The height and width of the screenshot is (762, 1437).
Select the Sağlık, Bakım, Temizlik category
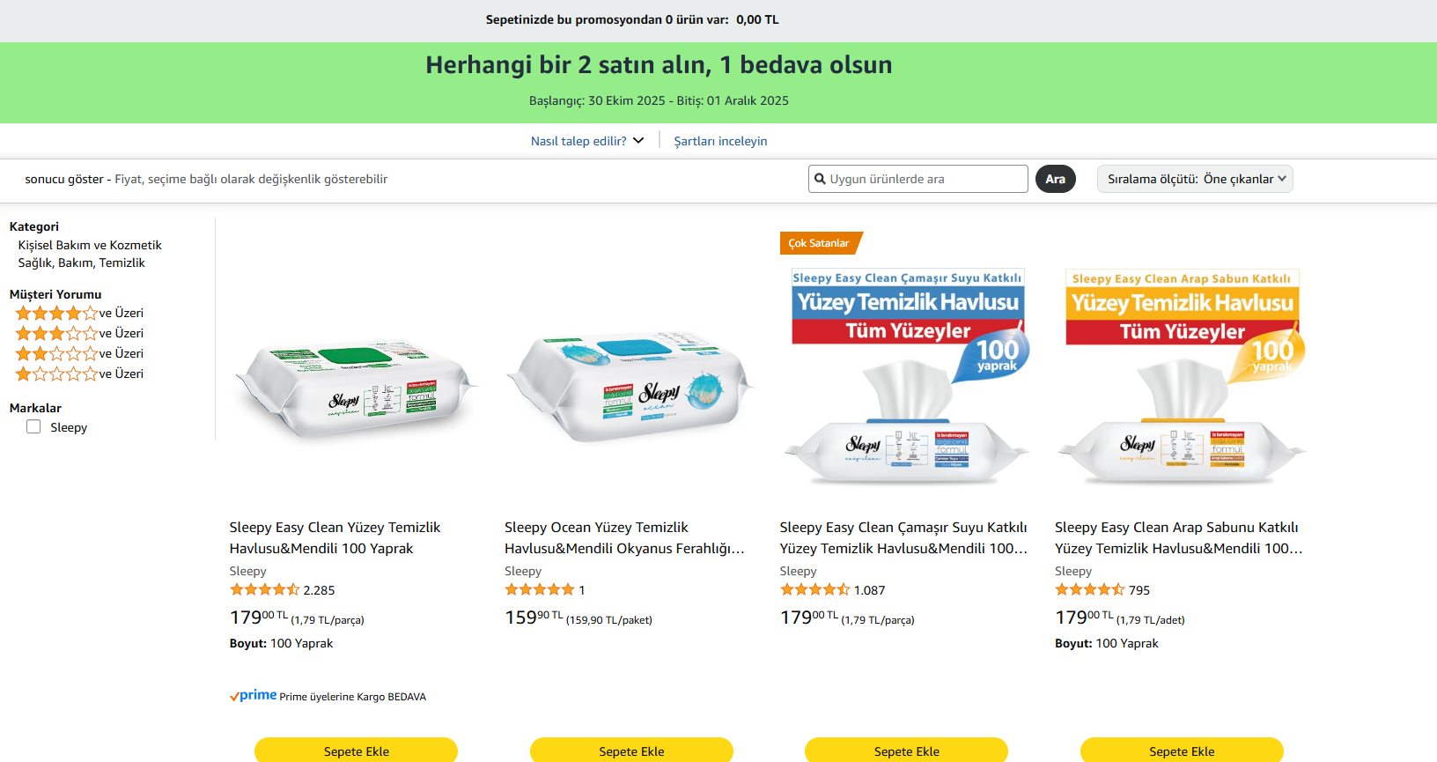81,263
